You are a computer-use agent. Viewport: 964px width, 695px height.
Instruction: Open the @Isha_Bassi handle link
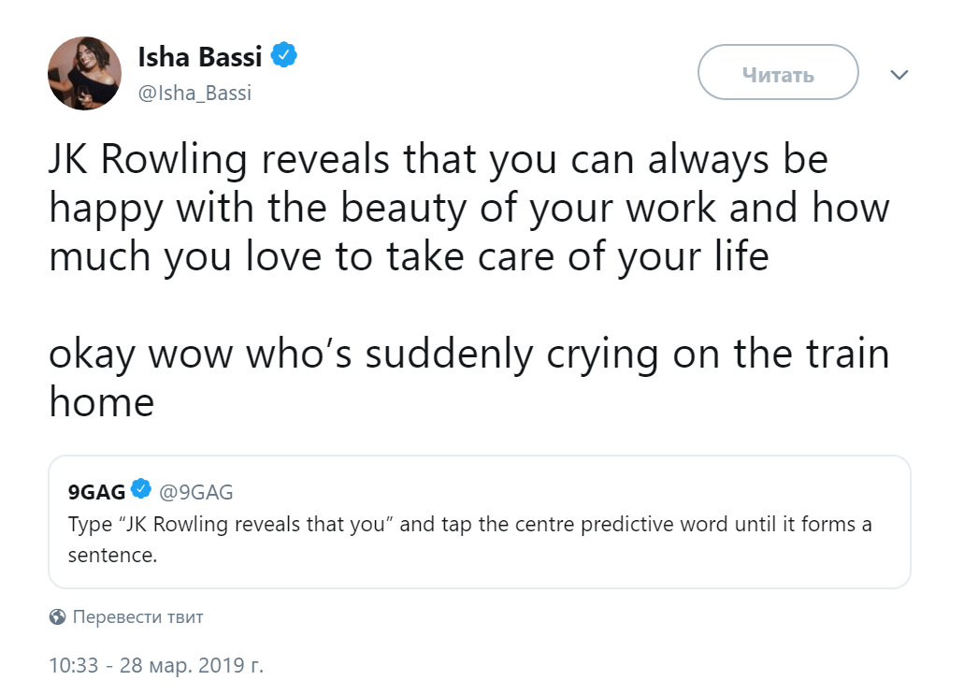click(x=194, y=93)
